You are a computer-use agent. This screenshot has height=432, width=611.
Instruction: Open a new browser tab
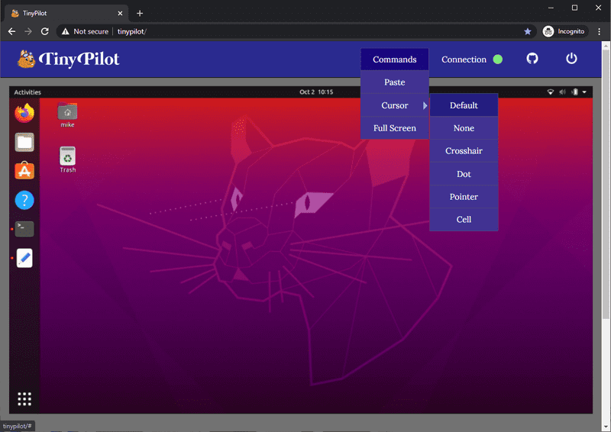coord(140,13)
